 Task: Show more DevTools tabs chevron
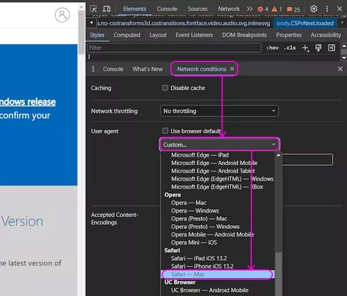[x=250, y=9]
